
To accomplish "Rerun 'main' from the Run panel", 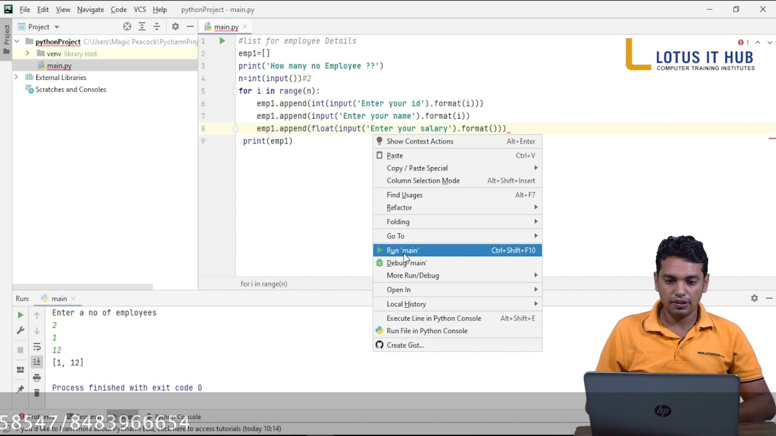I will [20, 315].
